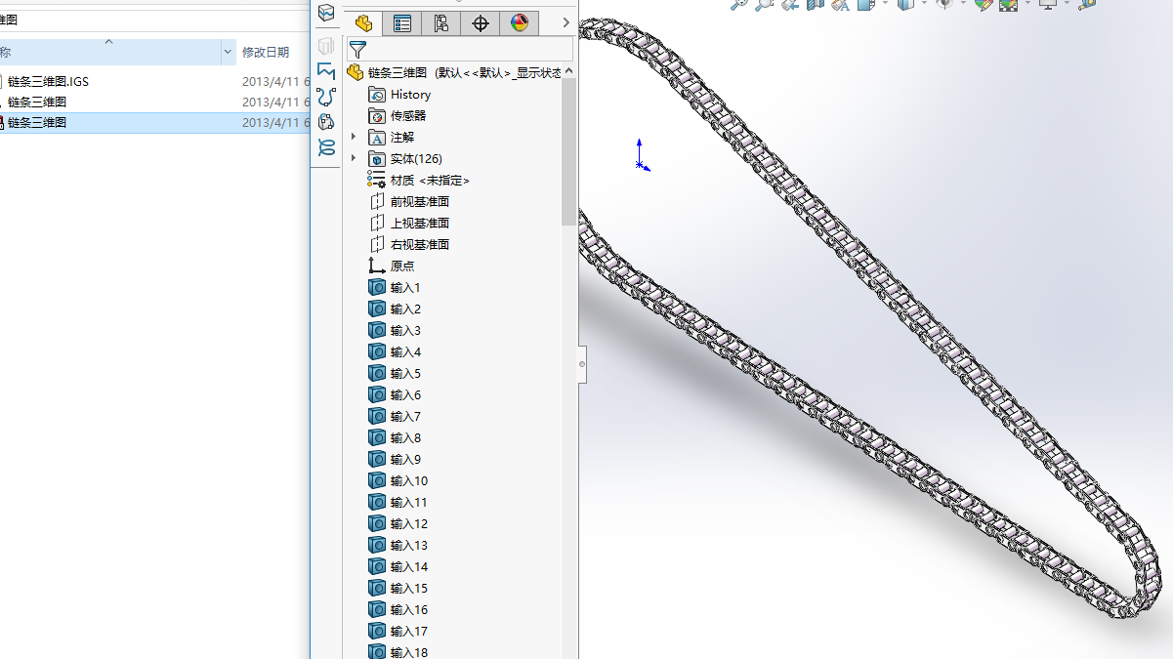Image resolution: width=1173 pixels, height=659 pixels.
Task: Select the highlighted 链条三维图 file row
Action: click(154, 123)
